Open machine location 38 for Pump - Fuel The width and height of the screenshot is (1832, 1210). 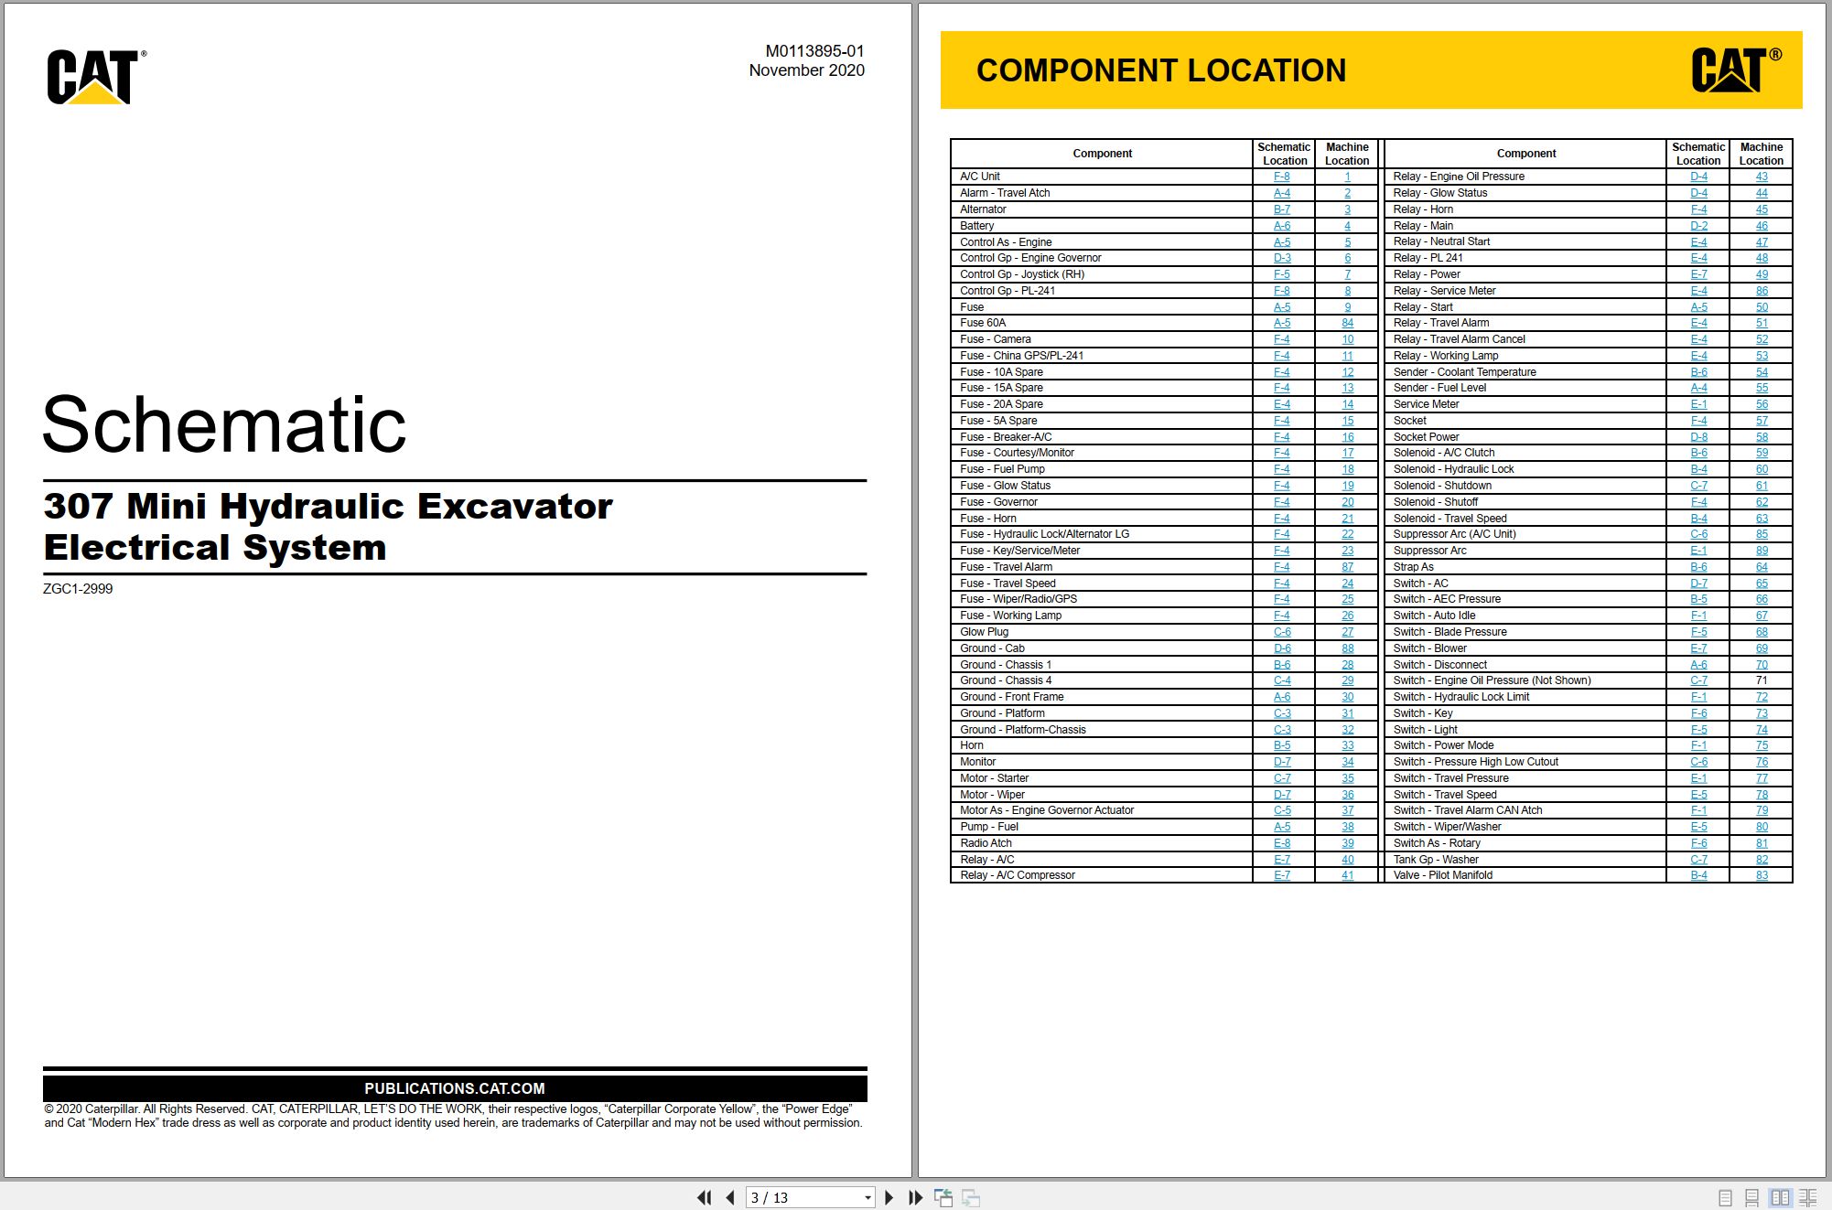pos(1347,827)
